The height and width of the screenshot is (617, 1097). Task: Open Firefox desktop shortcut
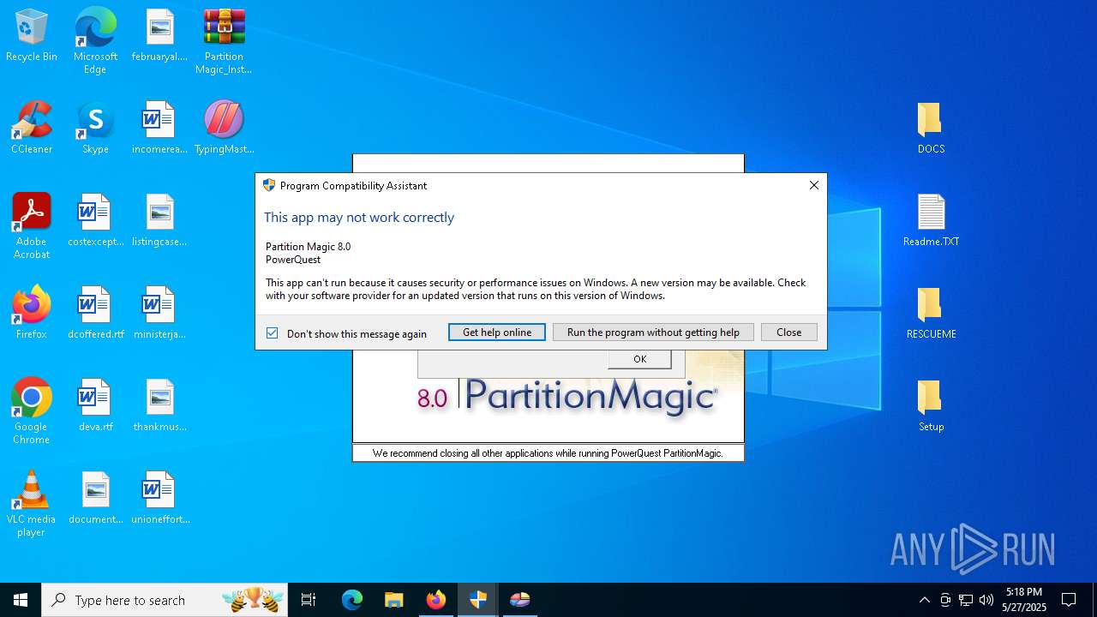point(32,314)
